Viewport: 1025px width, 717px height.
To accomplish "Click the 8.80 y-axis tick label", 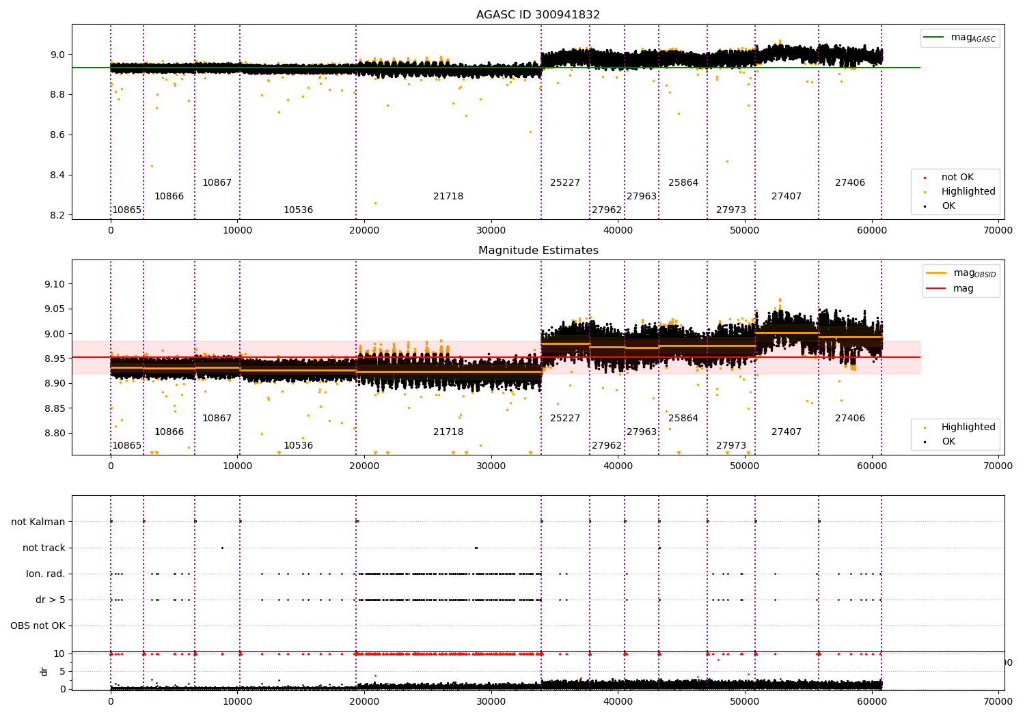I will point(55,433).
